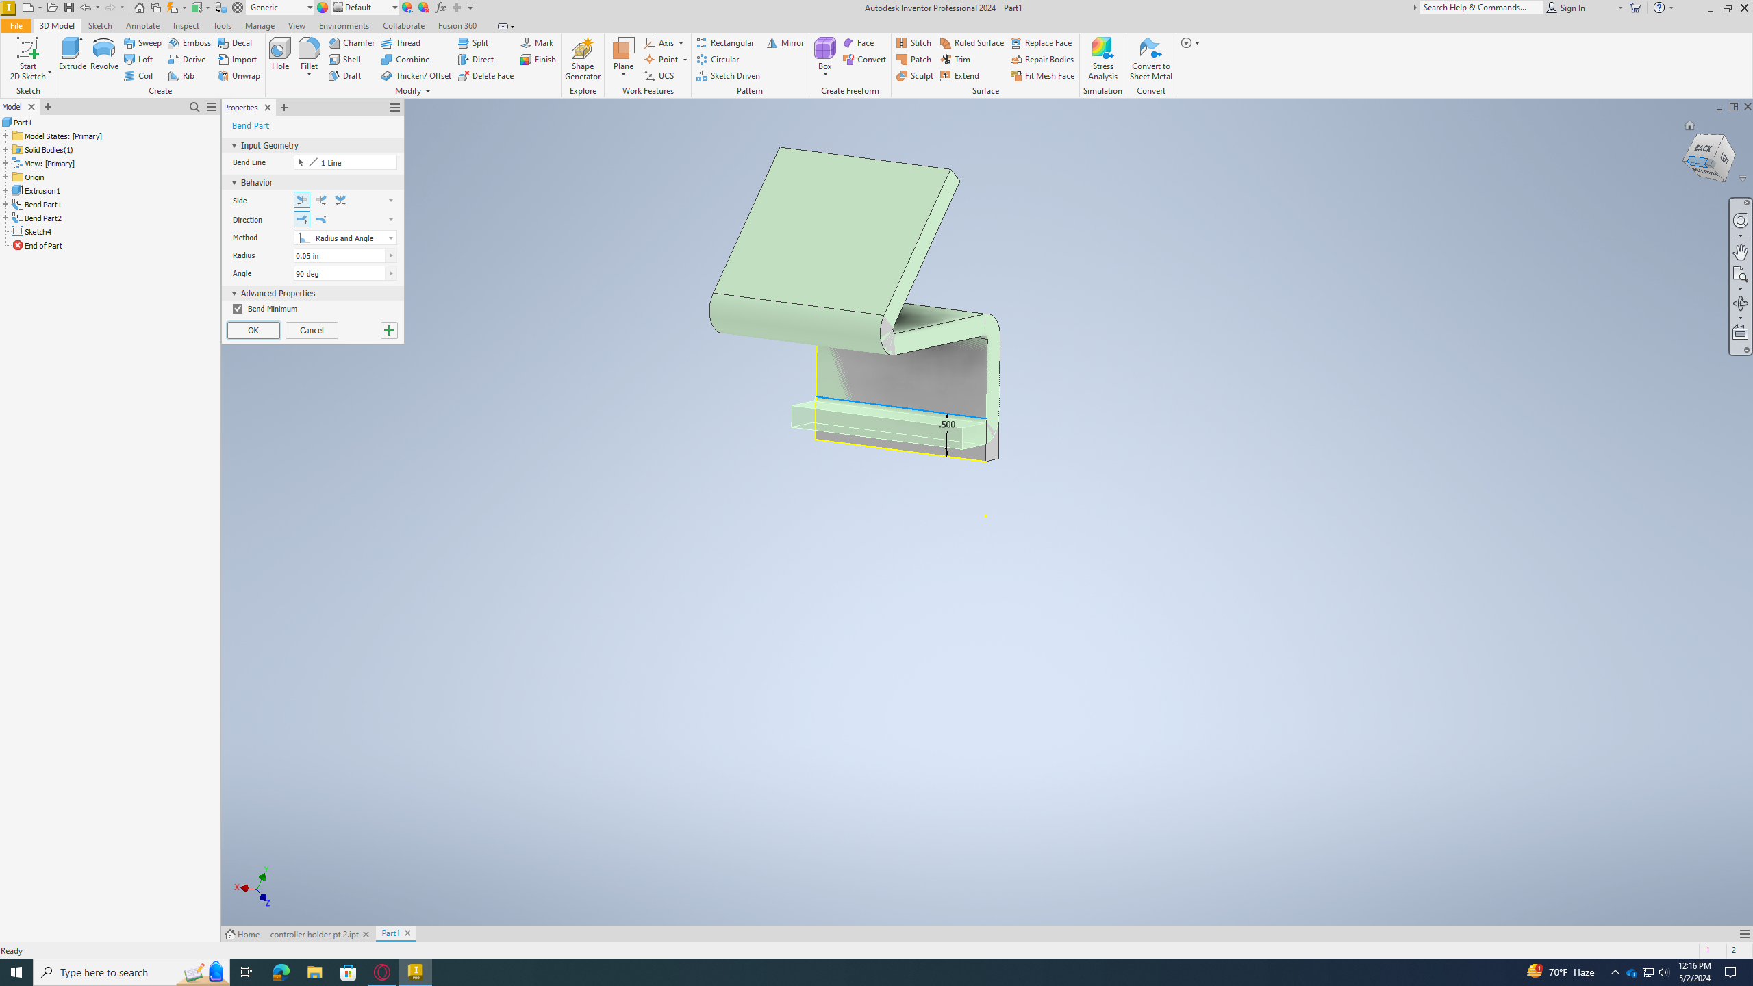Flip to the second Direction option
The height and width of the screenshot is (986, 1753).
pos(321,219)
